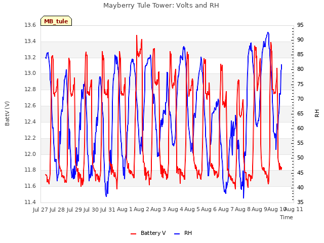324x243 pixels.
Task: Click the Aug 11 date tick label
Action: [x=294, y=209]
